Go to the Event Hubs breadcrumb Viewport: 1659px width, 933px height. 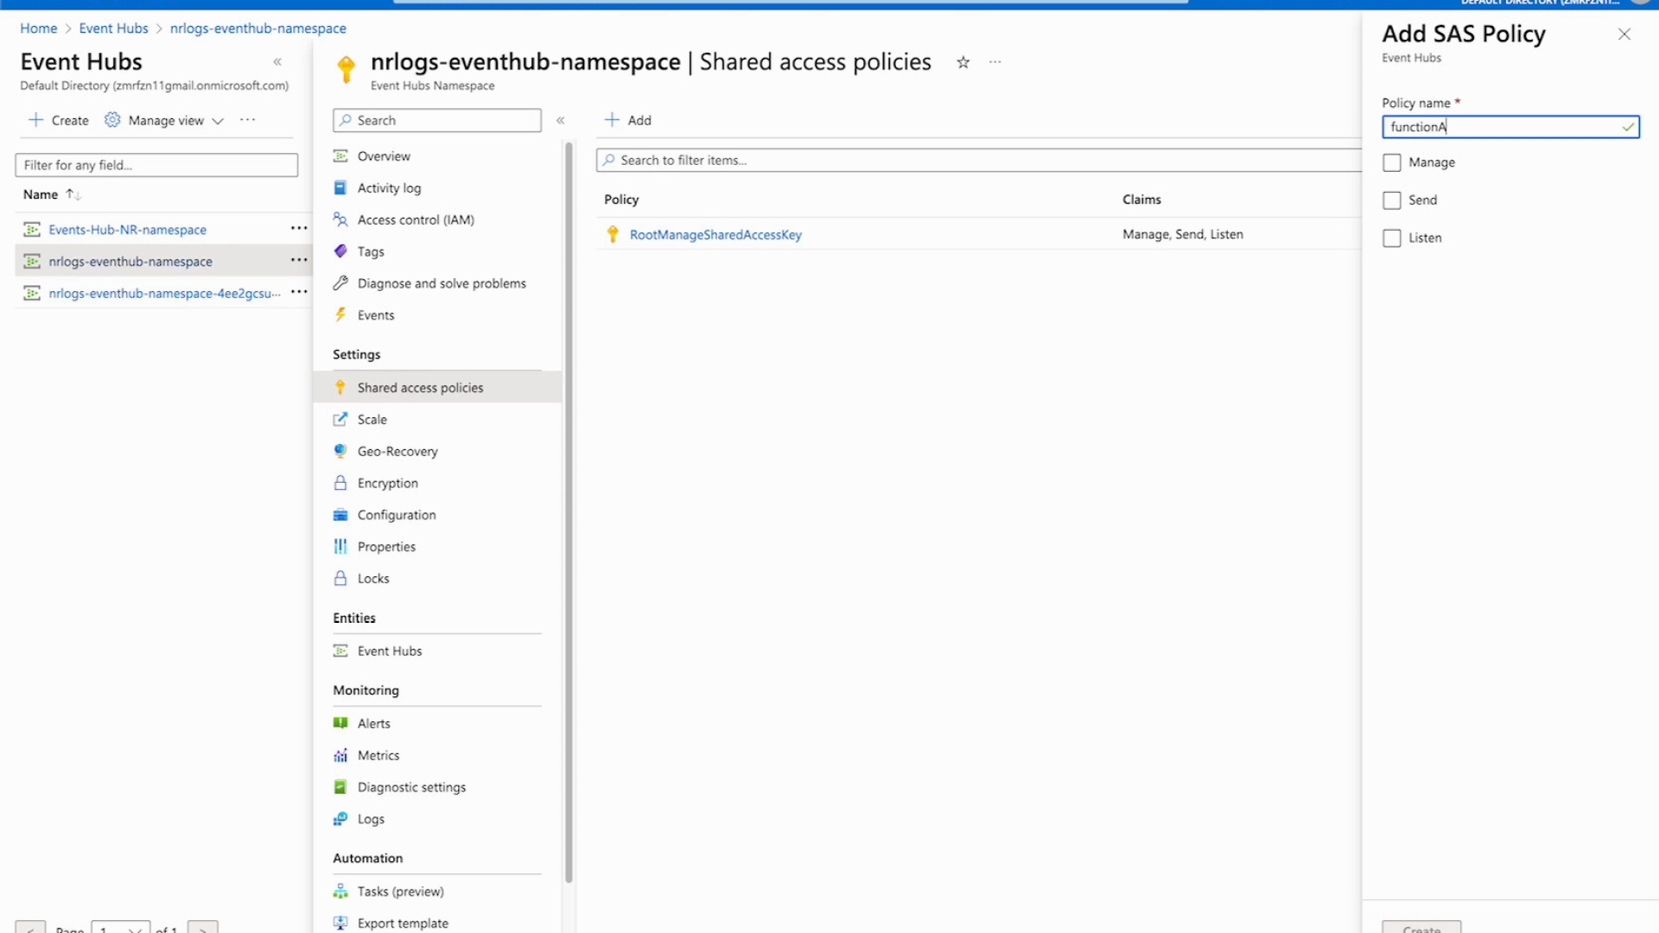113,29
